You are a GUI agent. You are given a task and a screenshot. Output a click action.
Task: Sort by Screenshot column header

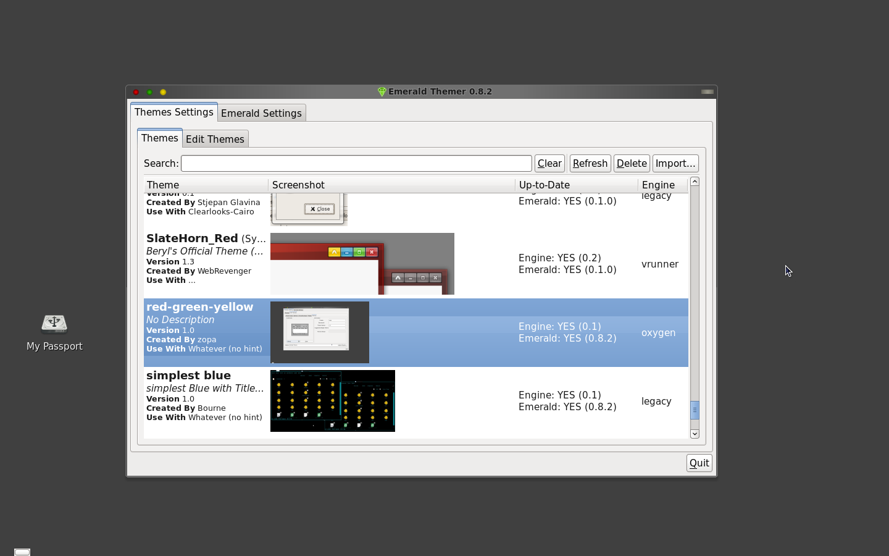coord(392,185)
